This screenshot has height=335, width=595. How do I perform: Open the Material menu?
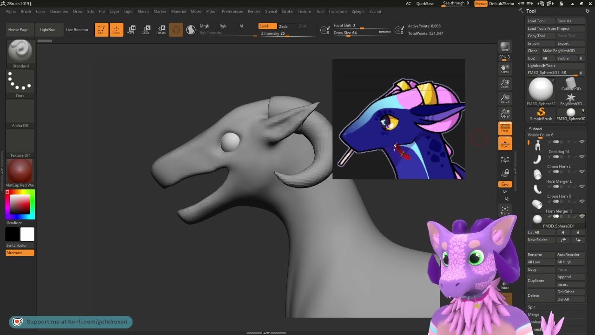click(x=178, y=11)
